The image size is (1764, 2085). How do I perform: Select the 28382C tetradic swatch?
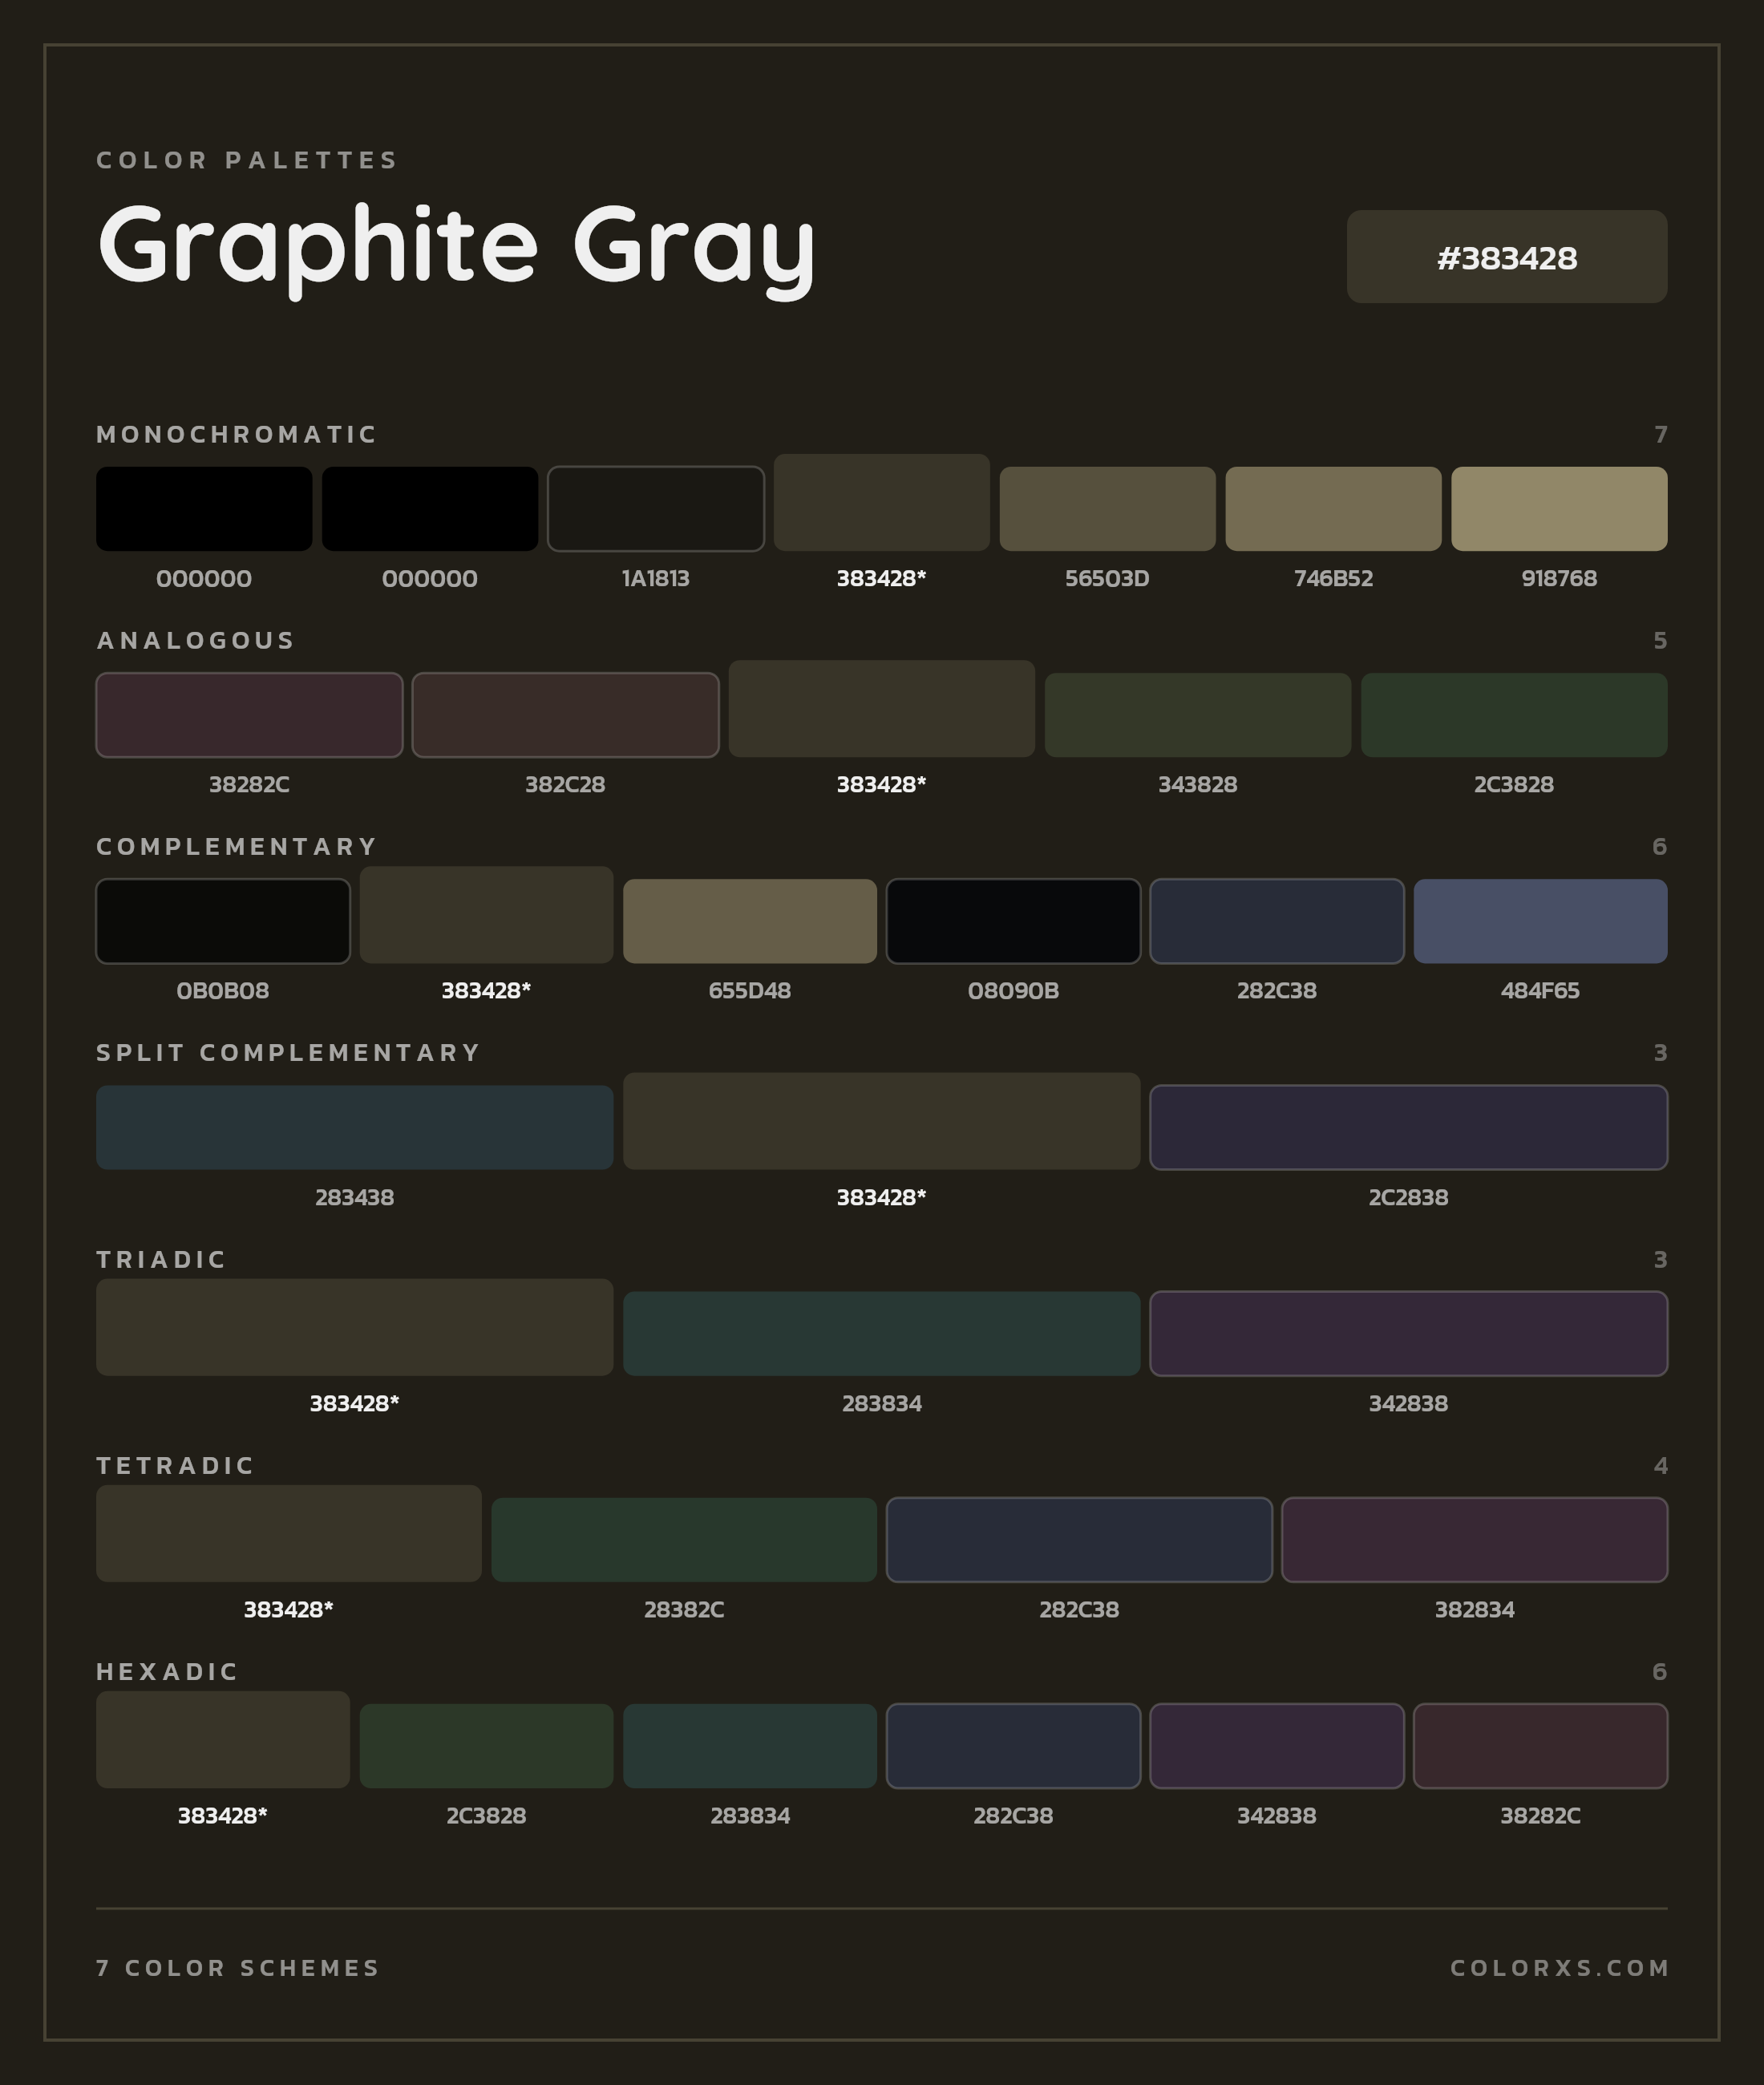(684, 1540)
